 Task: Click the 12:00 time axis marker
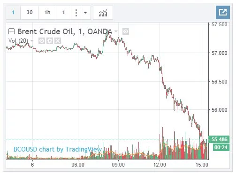coord(160,165)
